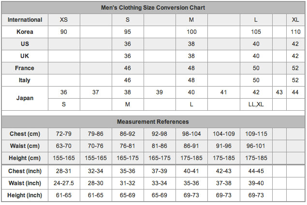This screenshot has width=307, height=205.
Task: Select the International row label
Action: 25,20
